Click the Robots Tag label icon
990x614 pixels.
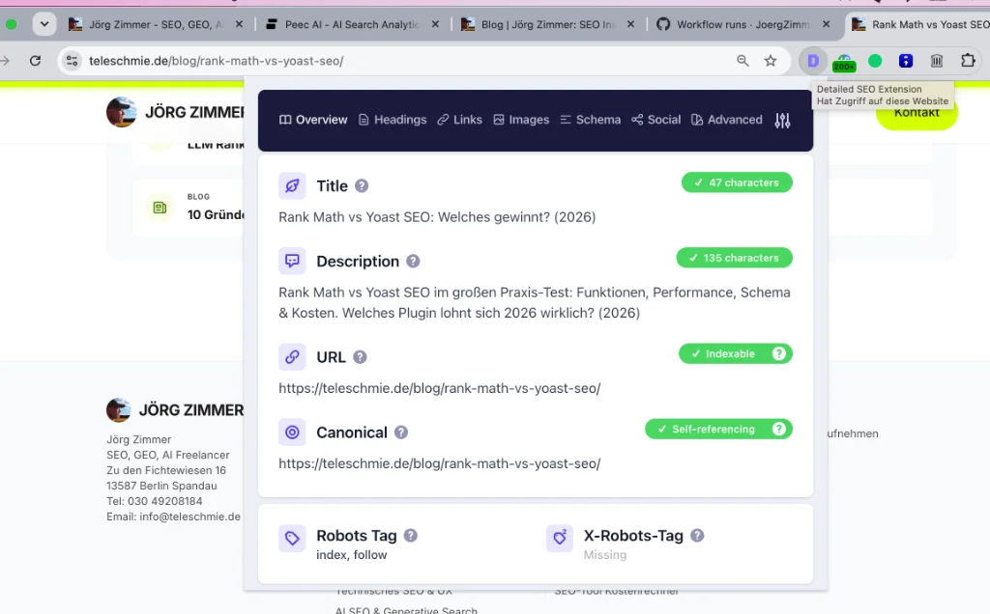tap(292, 539)
